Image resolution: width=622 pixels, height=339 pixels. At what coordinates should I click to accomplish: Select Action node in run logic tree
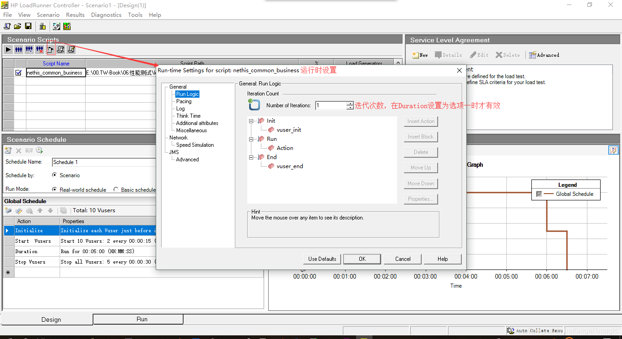[x=285, y=148]
